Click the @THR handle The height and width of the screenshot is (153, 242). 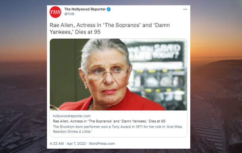(69, 14)
